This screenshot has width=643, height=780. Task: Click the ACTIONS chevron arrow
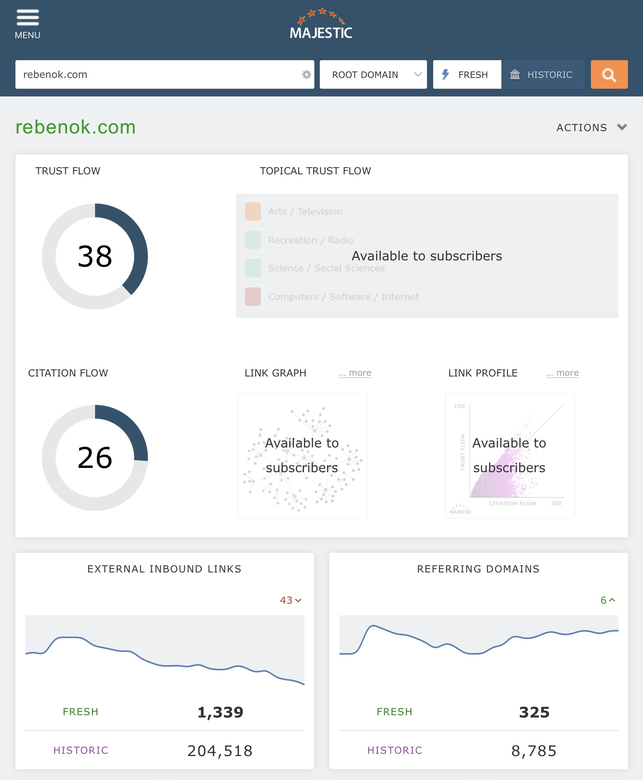[622, 127]
